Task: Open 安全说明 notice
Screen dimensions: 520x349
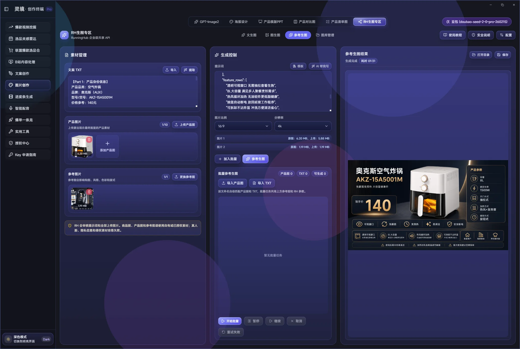Action: 481,35
